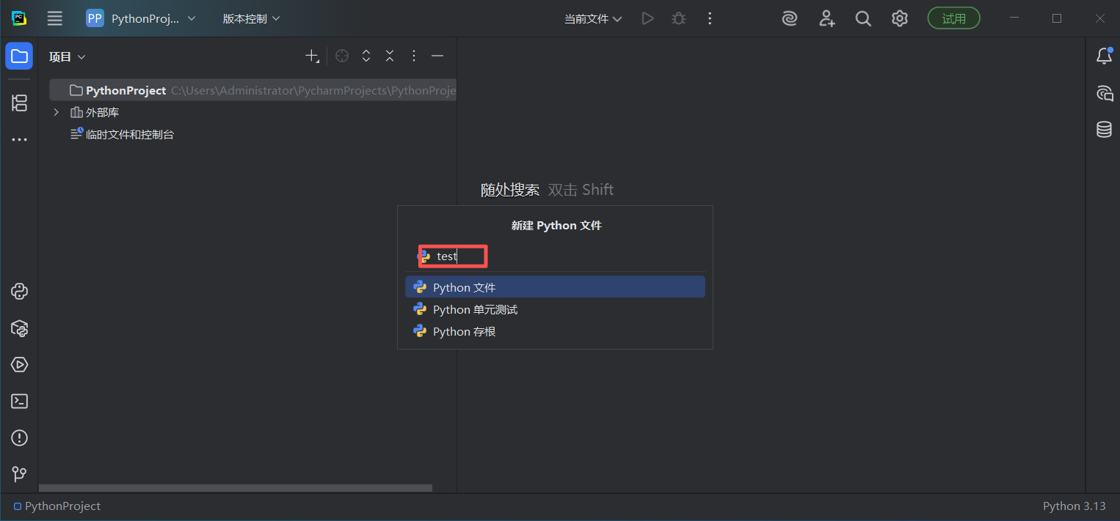Hide the Project tool window

point(437,56)
